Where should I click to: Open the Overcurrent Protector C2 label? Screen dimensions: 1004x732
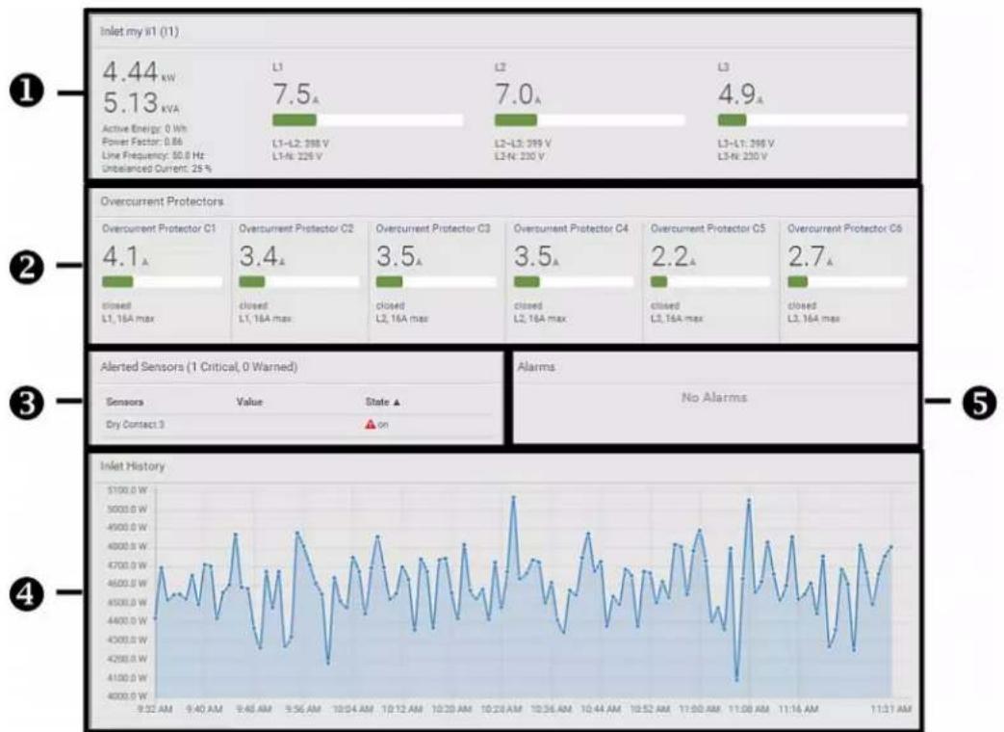pos(296,228)
